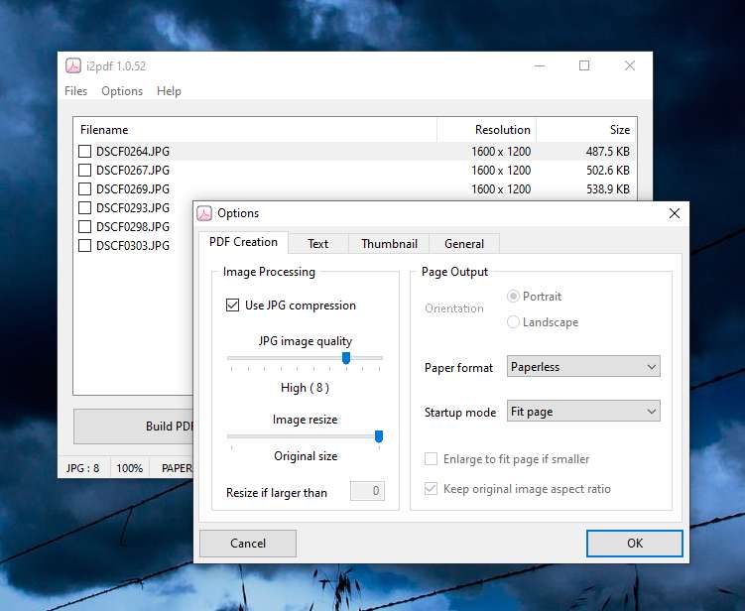Click the 502.6 KB size cell
745x611 pixels.
(x=608, y=170)
